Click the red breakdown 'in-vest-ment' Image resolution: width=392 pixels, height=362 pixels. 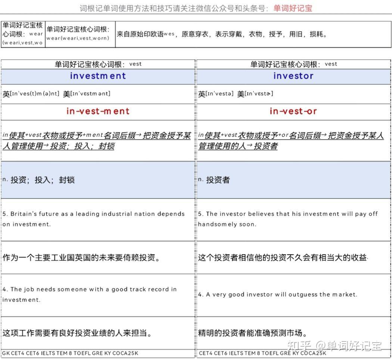pos(98,111)
